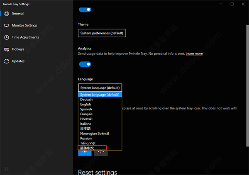Click the Monitor Settings display icon
Image resolution: width=249 pixels, height=175 pixels.
pyautogui.click(x=7, y=25)
